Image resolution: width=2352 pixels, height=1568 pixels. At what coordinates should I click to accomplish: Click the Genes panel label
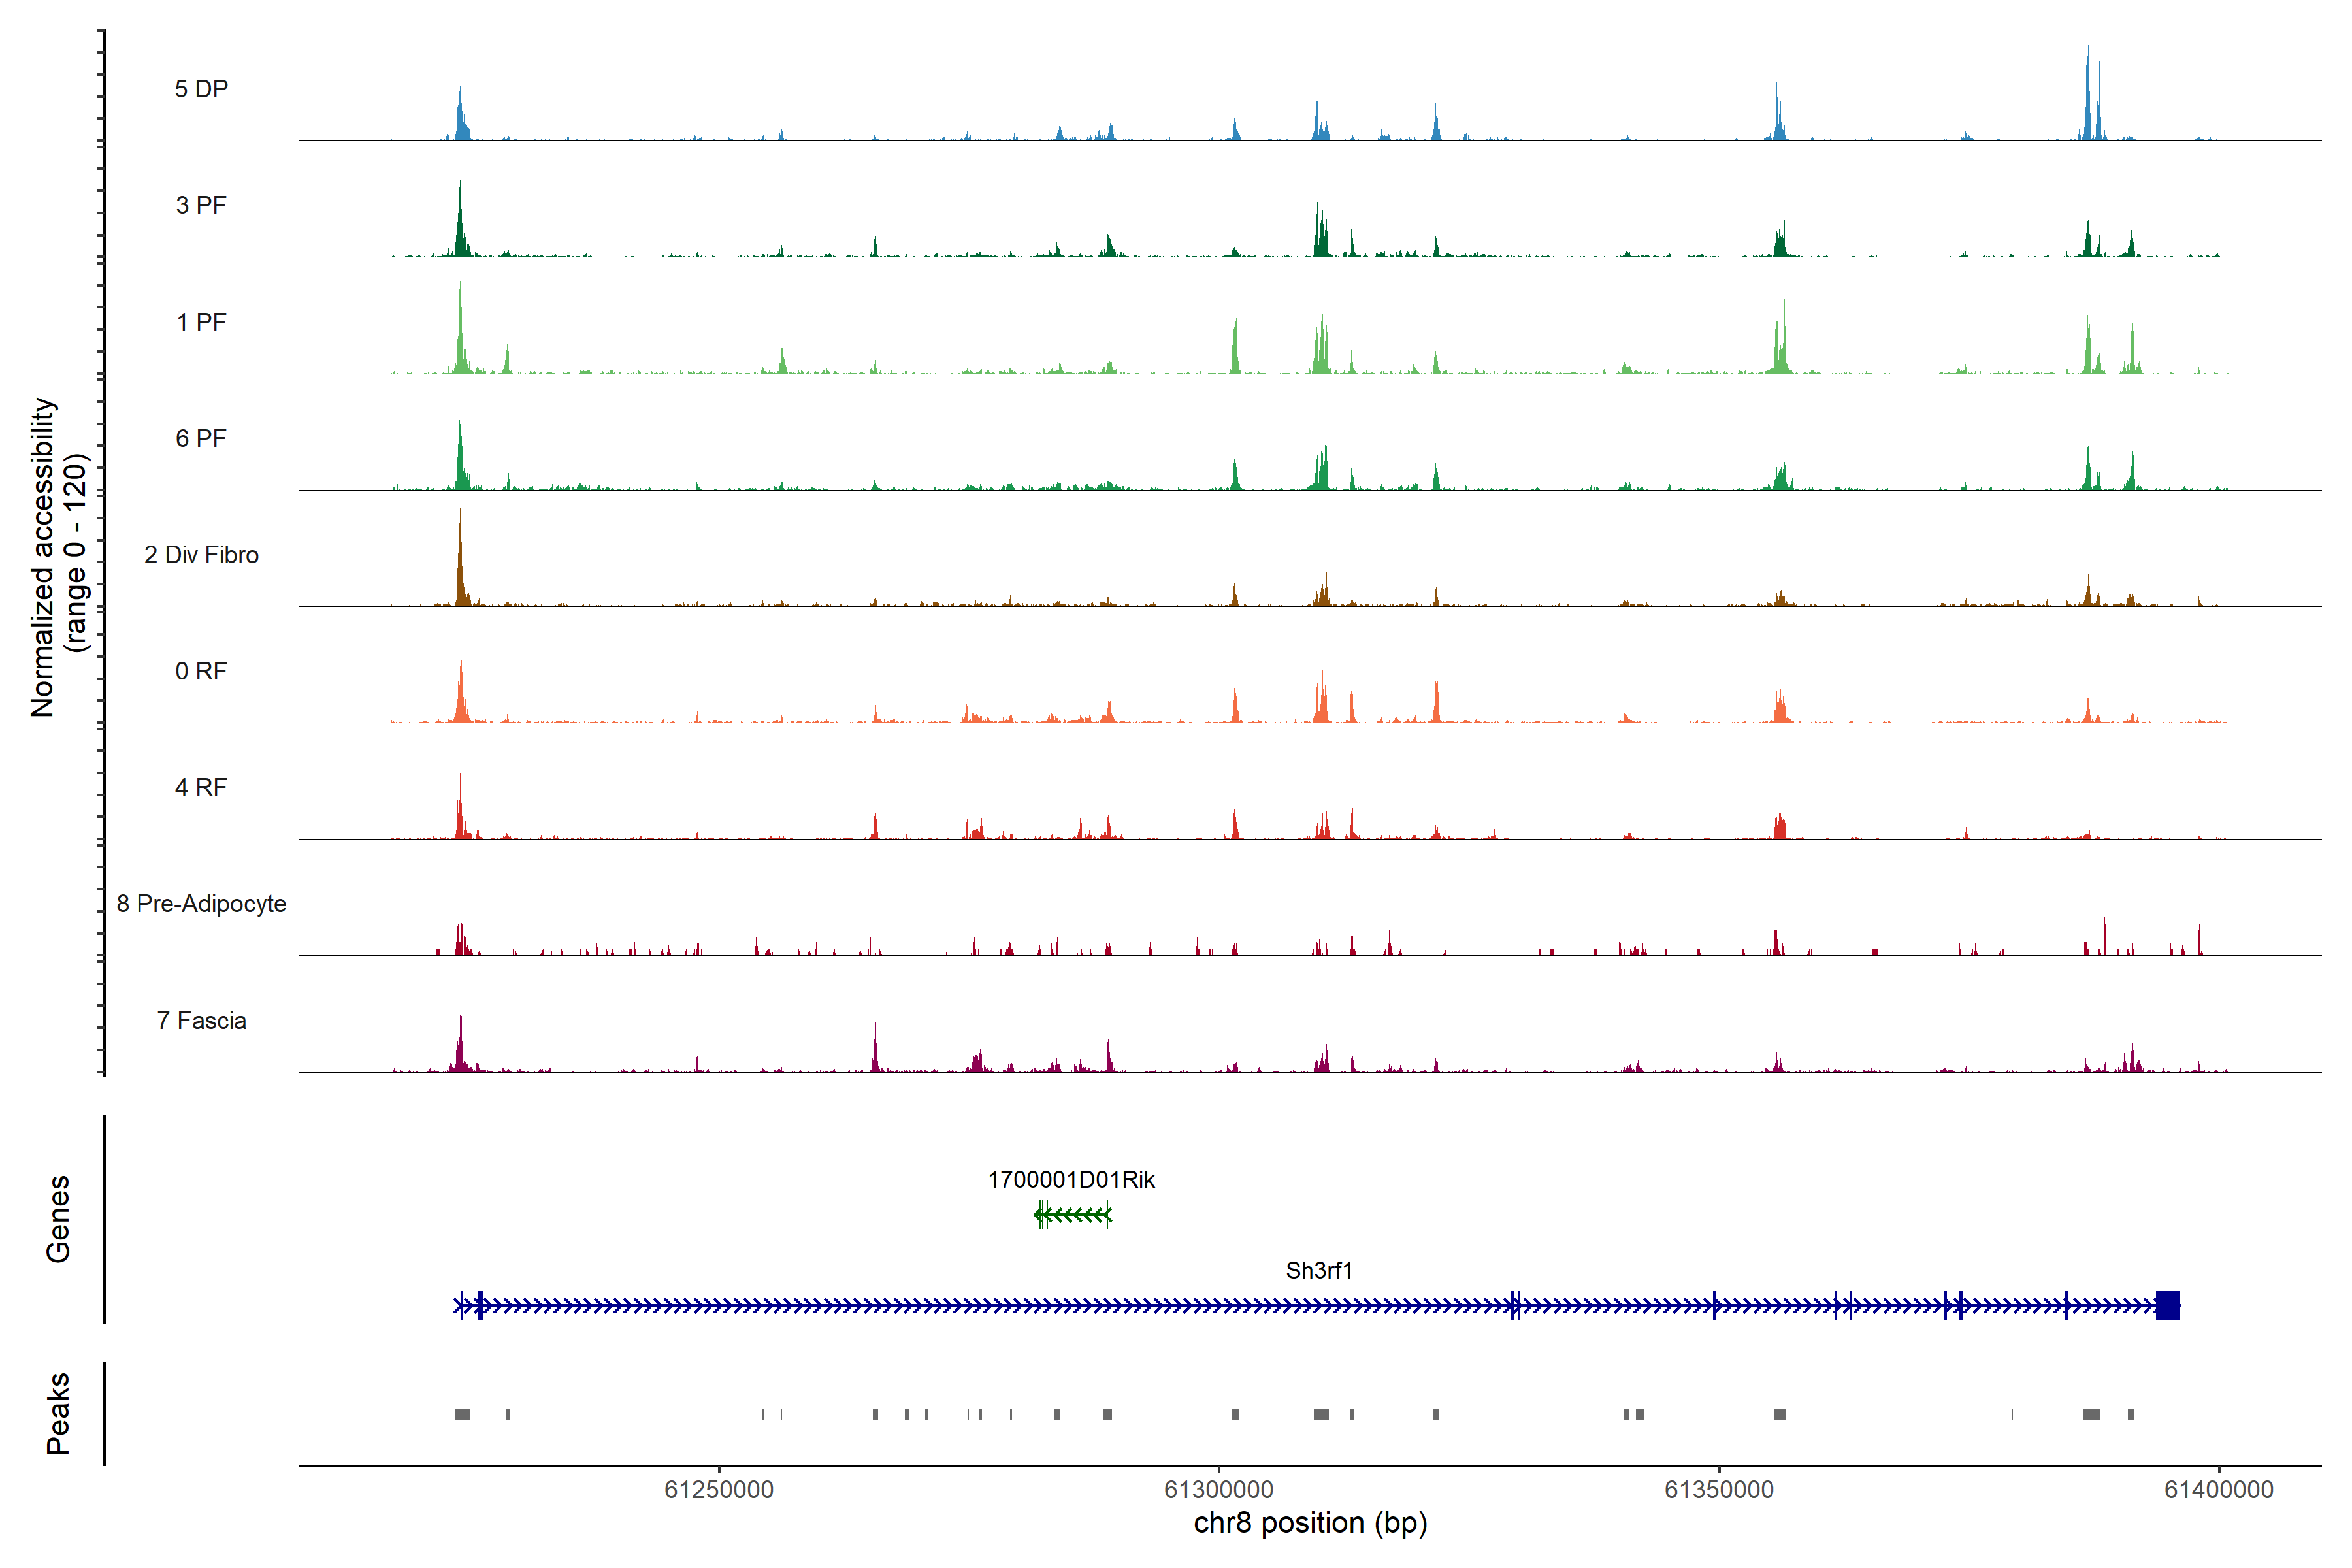(58, 1219)
